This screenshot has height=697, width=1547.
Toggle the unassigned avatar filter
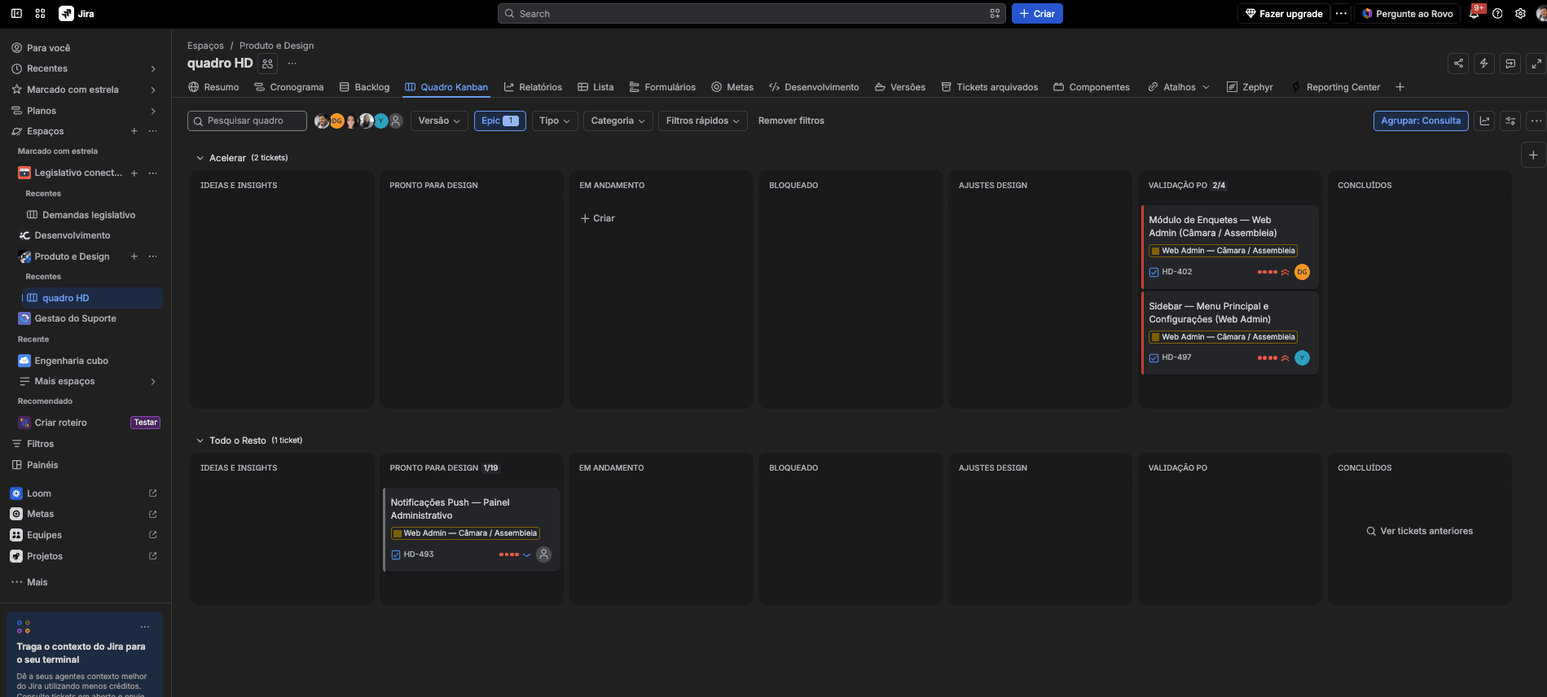[x=396, y=121]
